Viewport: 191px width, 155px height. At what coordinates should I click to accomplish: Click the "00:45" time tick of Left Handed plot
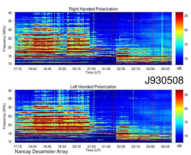coord(165,147)
